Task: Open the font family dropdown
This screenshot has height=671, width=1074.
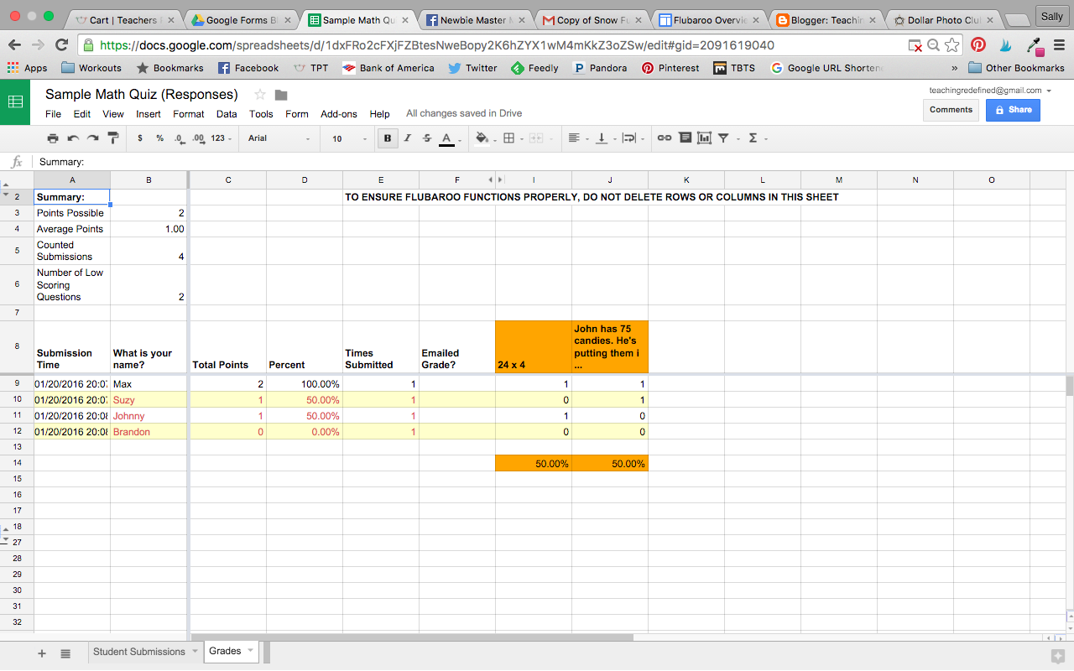Action: tap(277, 138)
